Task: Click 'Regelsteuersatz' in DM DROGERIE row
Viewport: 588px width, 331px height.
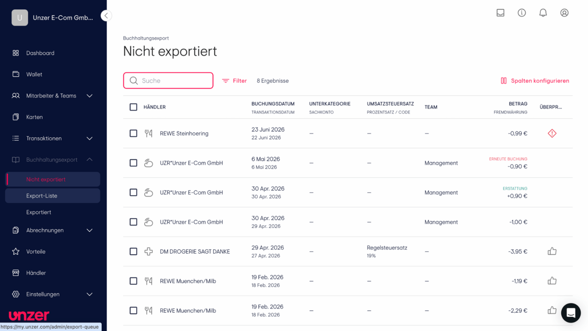Action: 387,248
